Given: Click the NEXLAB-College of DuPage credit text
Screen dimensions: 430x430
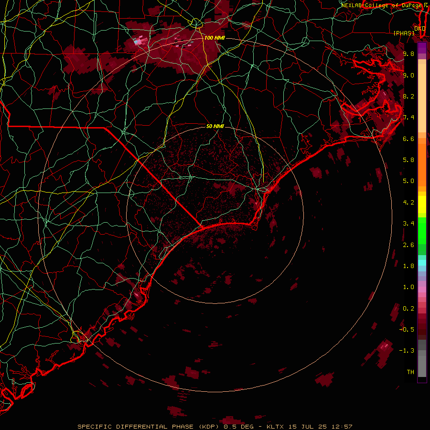Looking at the screenshot, I should point(381,5).
